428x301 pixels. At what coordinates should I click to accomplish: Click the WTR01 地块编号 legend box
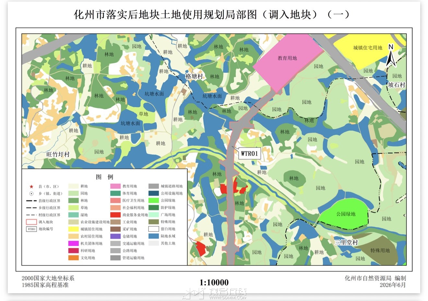(31, 229)
